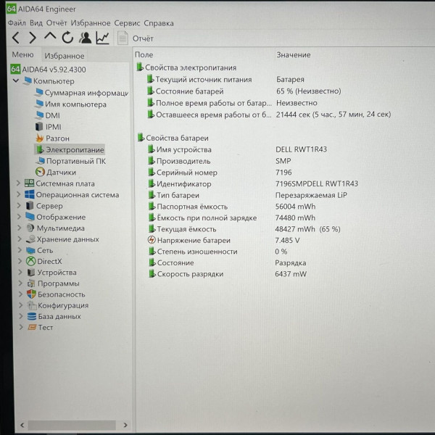Image resolution: width=435 pixels, height=435 pixels.
Task: Click the База данных database icon
Action: coord(32,316)
